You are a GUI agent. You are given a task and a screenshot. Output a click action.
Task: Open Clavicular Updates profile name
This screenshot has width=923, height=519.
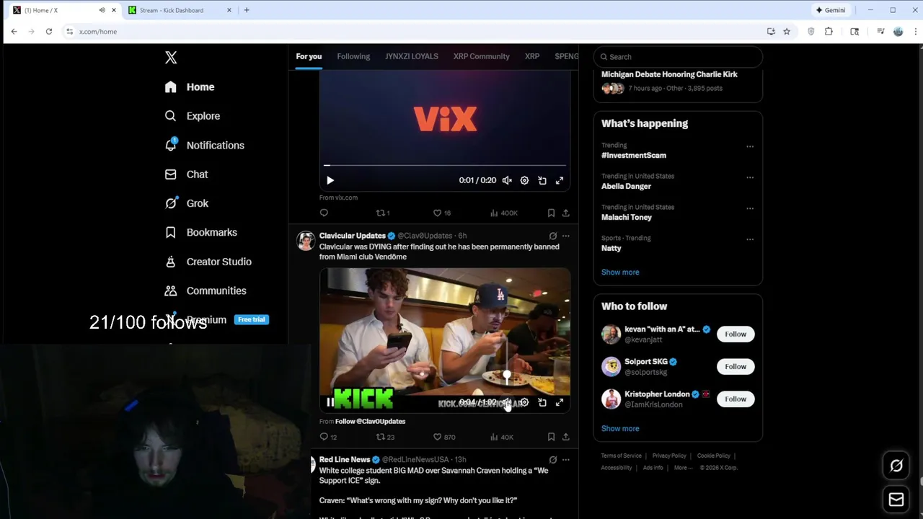tap(352, 236)
